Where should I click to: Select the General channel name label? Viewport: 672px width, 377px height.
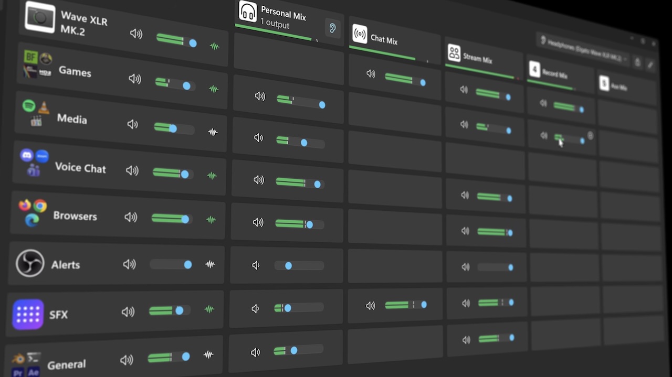point(66,365)
